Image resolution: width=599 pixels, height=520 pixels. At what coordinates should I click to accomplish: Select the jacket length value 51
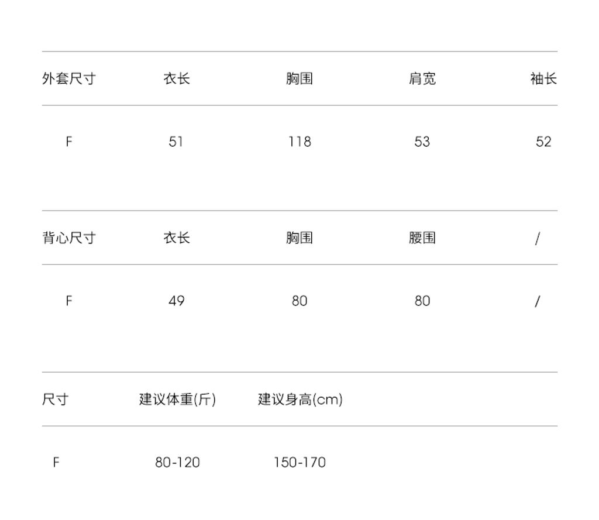pyautogui.click(x=176, y=142)
